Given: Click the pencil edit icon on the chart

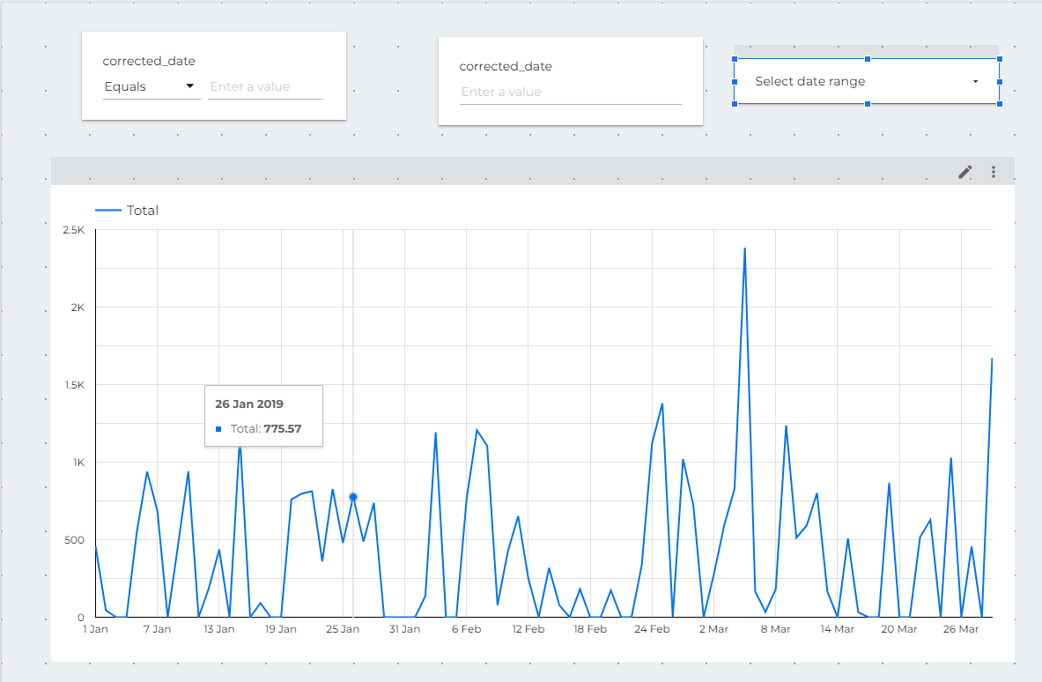Looking at the screenshot, I should click(x=964, y=172).
